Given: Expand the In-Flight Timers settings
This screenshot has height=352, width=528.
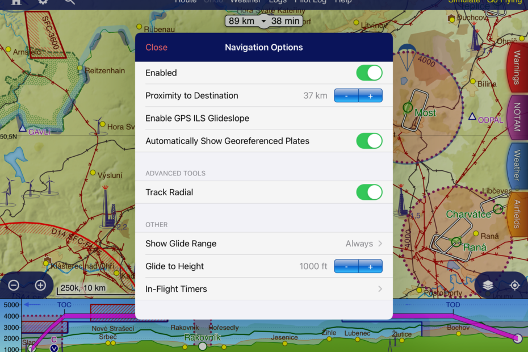Looking at the screenshot, I should [x=263, y=289].
